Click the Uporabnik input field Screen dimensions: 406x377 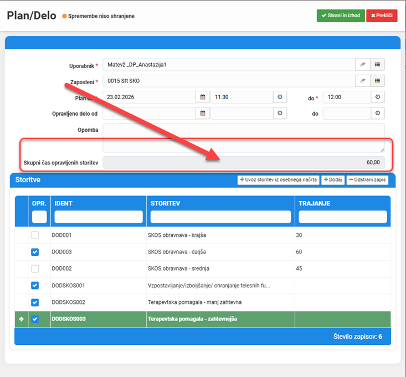229,65
